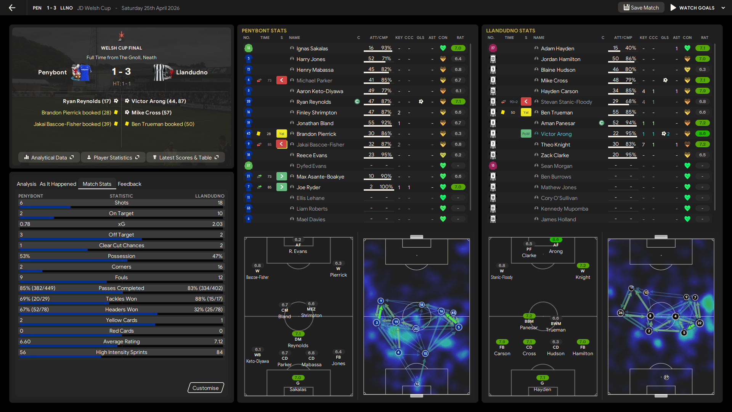Click Victor Arong's PoM badge
The height and width of the screenshot is (412, 732).
point(526,134)
